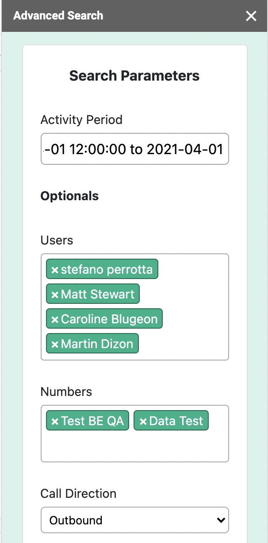Delete the Data Test number tag
The width and height of the screenshot is (268, 543).
(143, 421)
